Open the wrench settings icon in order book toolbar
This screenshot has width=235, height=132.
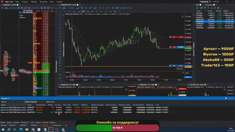pyautogui.click(x=2, y=8)
